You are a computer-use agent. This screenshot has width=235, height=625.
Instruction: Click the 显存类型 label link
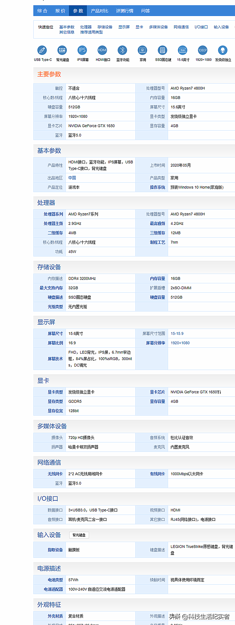click(x=55, y=401)
